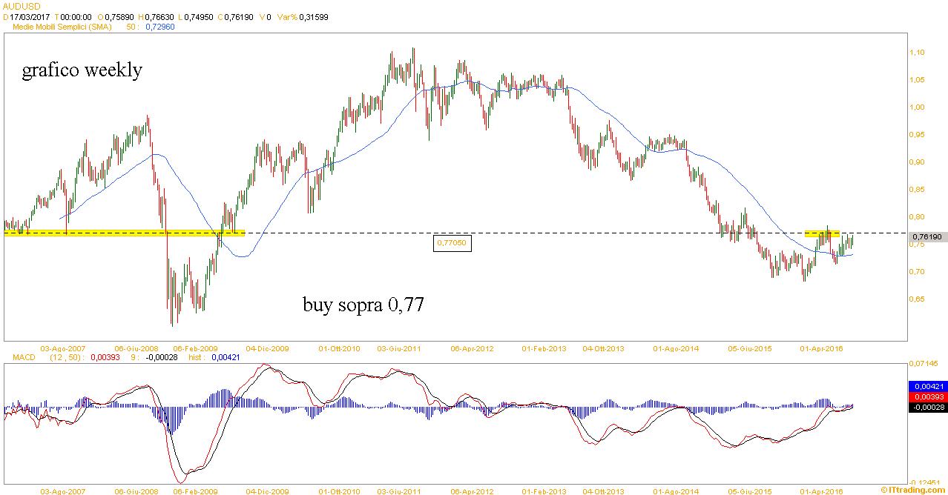Screen dimensions: 948x495
Task: Select the 'grafico weekly' text annotation
Action: pos(82,70)
